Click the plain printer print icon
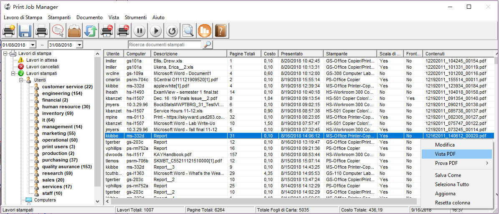The width and height of the screenshot is (499, 214). click(x=41, y=31)
